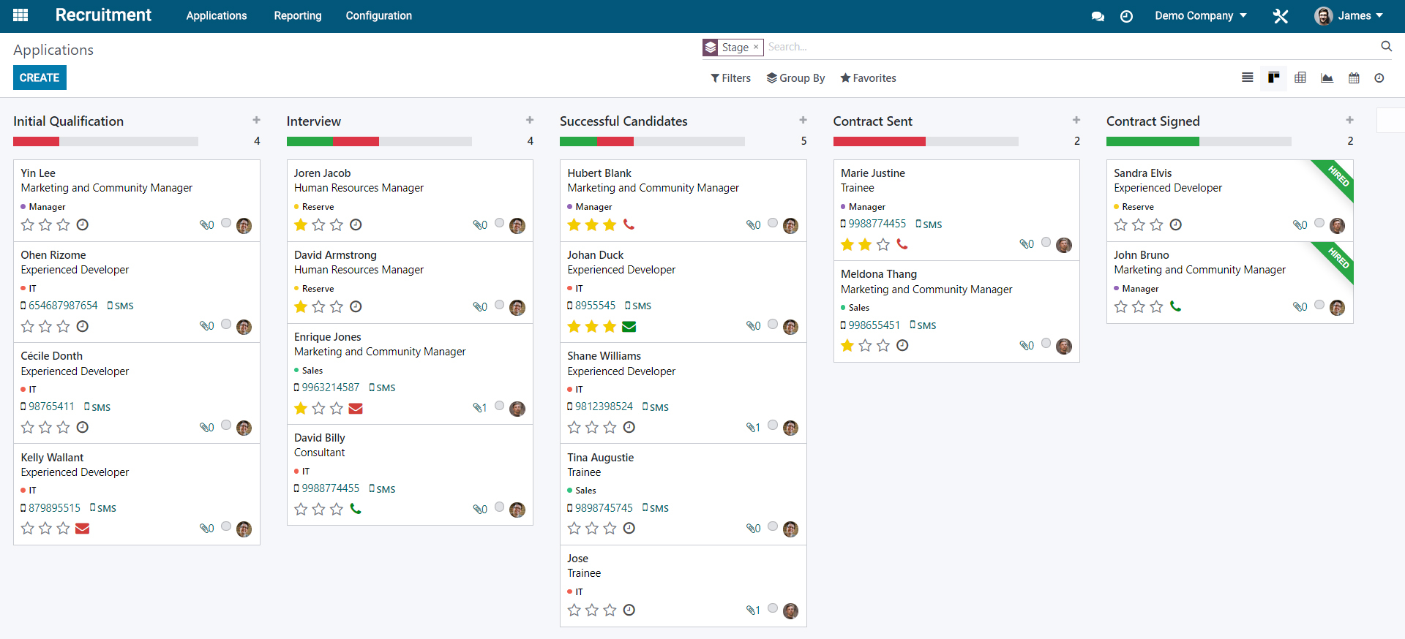The image size is (1405, 639).
Task: Open the Demo Company switcher dropdown
Action: click(x=1200, y=16)
